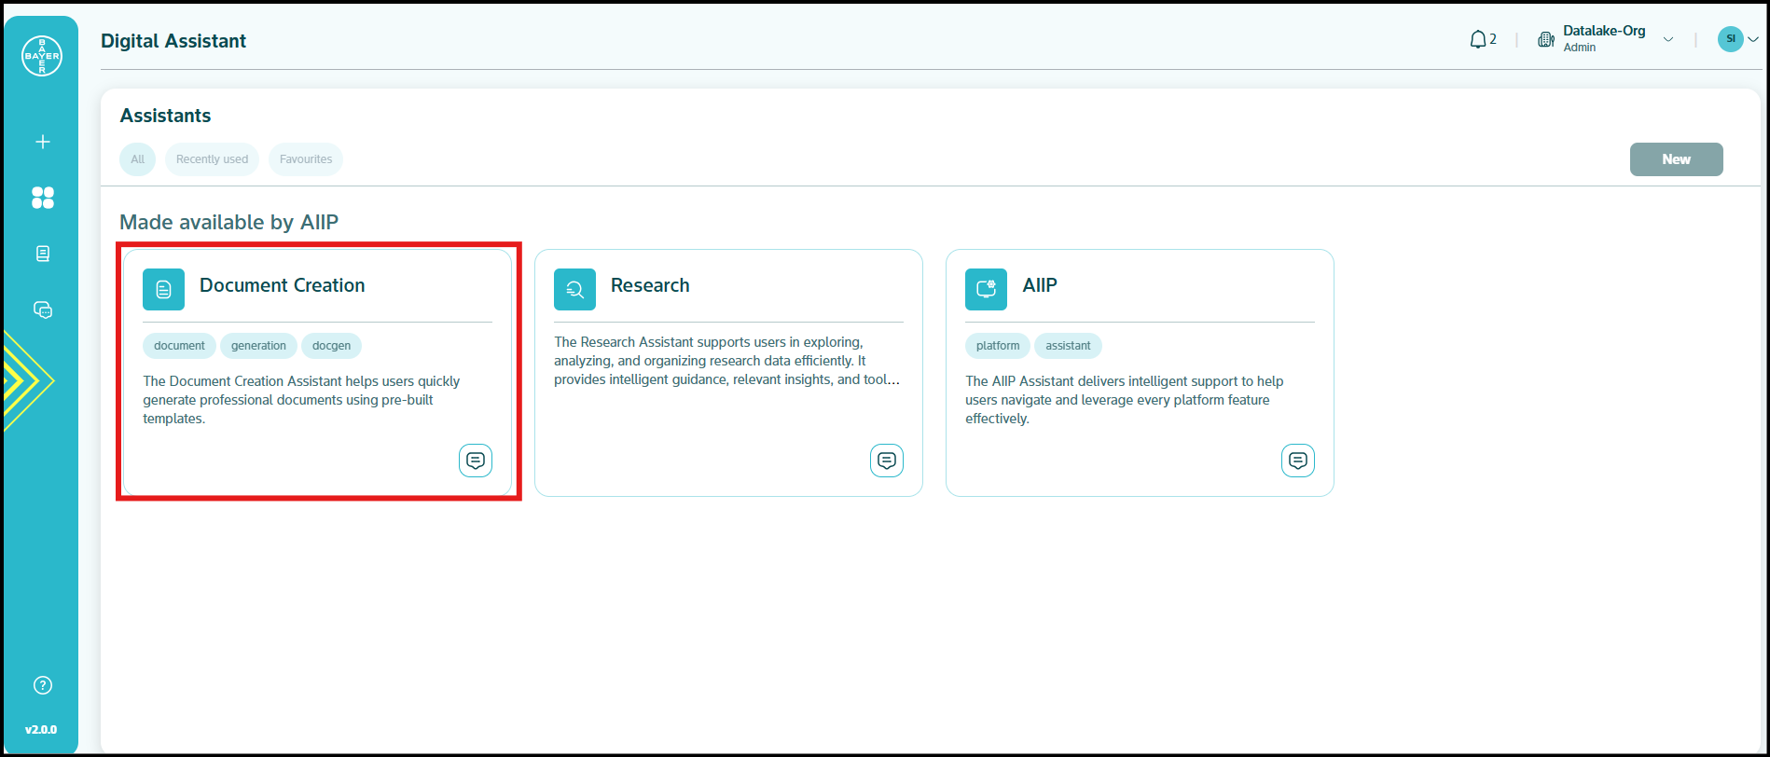Viewport: 1770px width, 757px height.
Task: Expand the yellow chevron sidebar handle
Action: [26, 380]
